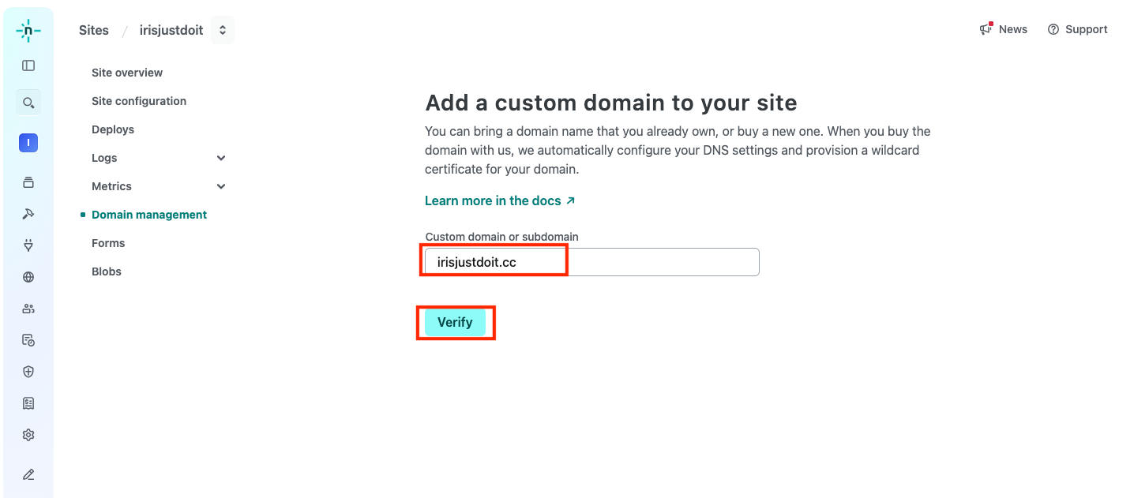This screenshot has width=1134, height=498.
Task: Click the blue team avatar icon
Action: point(28,143)
